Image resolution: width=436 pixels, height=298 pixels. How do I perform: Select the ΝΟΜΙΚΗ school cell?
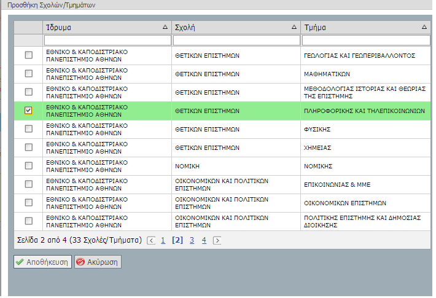(236, 166)
